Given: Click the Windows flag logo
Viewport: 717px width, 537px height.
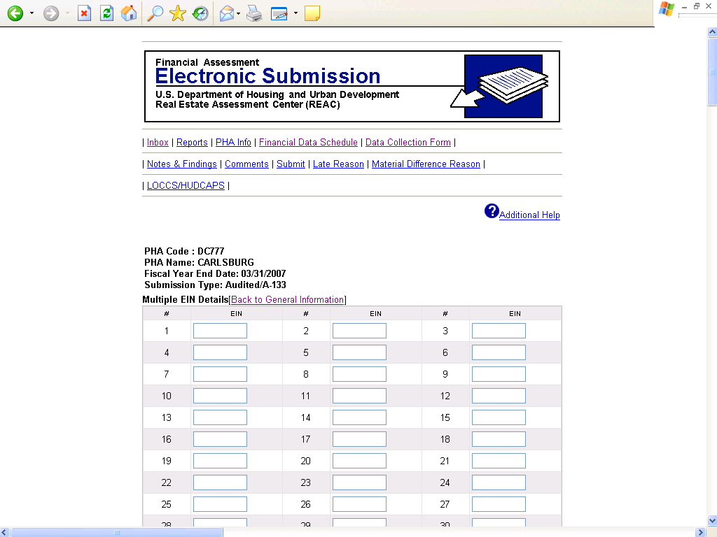Looking at the screenshot, I should point(667,9).
